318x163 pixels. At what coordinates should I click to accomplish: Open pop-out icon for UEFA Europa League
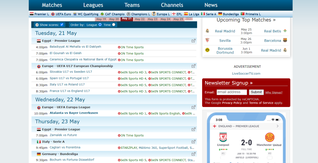point(193,107)
